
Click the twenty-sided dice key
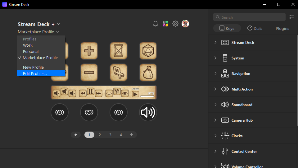click(x=148, y=50)
